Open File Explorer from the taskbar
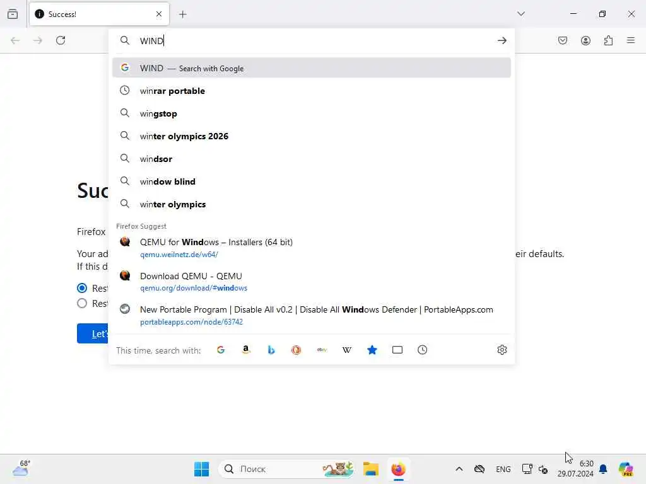 (371, 469)
